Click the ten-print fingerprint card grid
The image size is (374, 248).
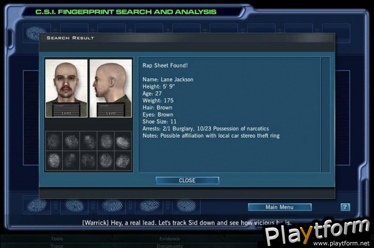click(89, 151)
